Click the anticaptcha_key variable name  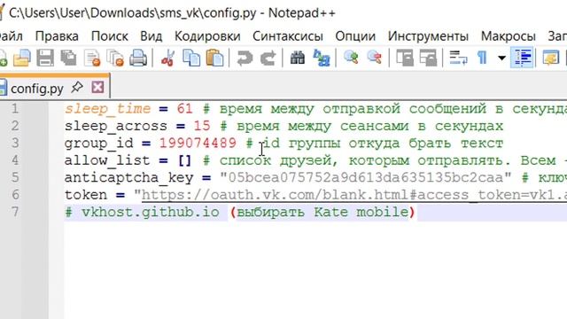pyautogui.click(x=128, y=178)
